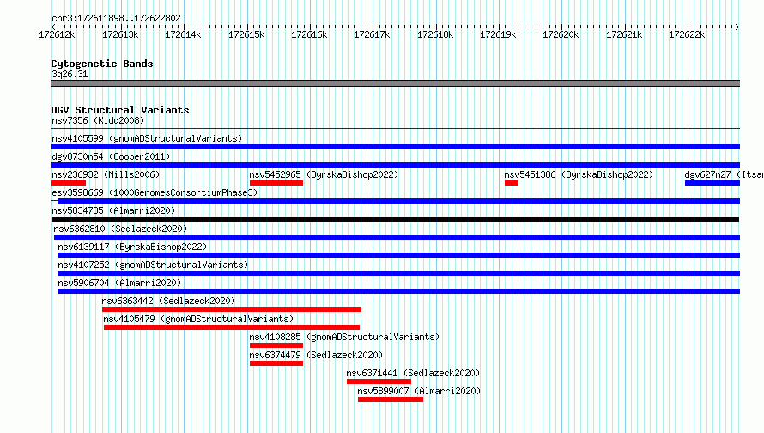Open the nsv4105599 (gnomADStructuralVariants) label

(147, 138)
